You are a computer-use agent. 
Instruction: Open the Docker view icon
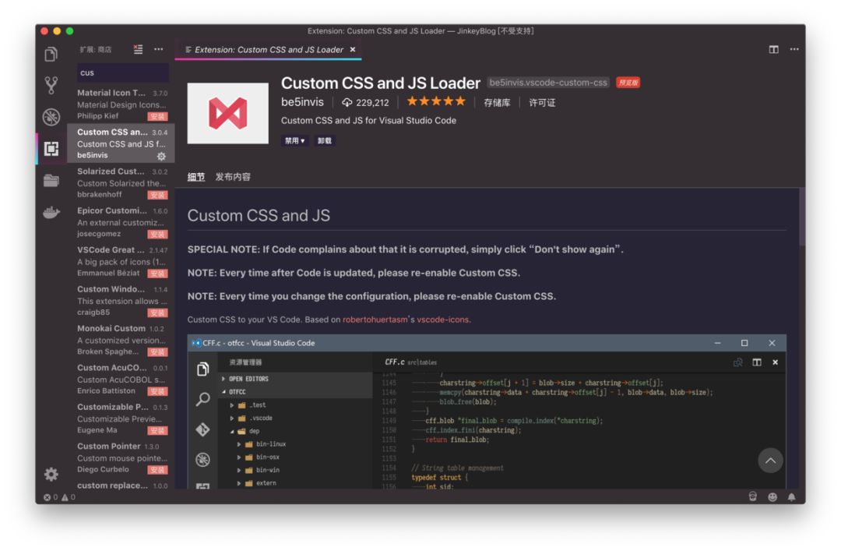pyautogui.click(x=51, y=212)
